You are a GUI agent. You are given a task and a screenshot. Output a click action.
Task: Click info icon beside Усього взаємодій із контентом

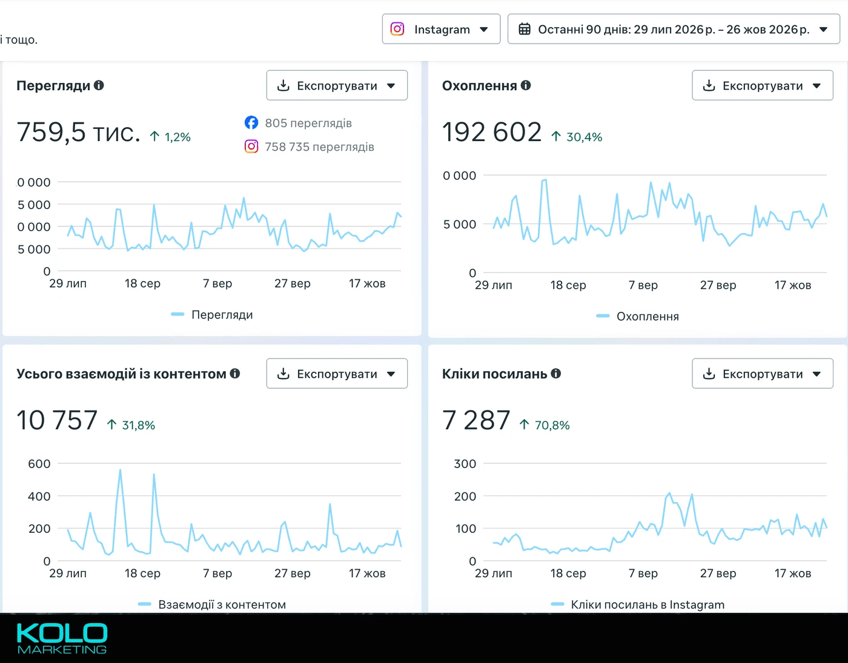click(235, 374)
